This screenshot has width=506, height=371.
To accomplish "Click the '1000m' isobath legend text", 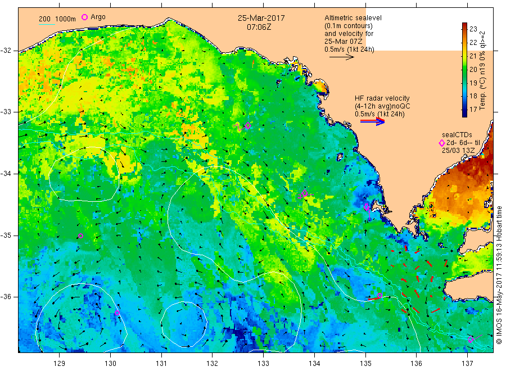I will point(65,19).
